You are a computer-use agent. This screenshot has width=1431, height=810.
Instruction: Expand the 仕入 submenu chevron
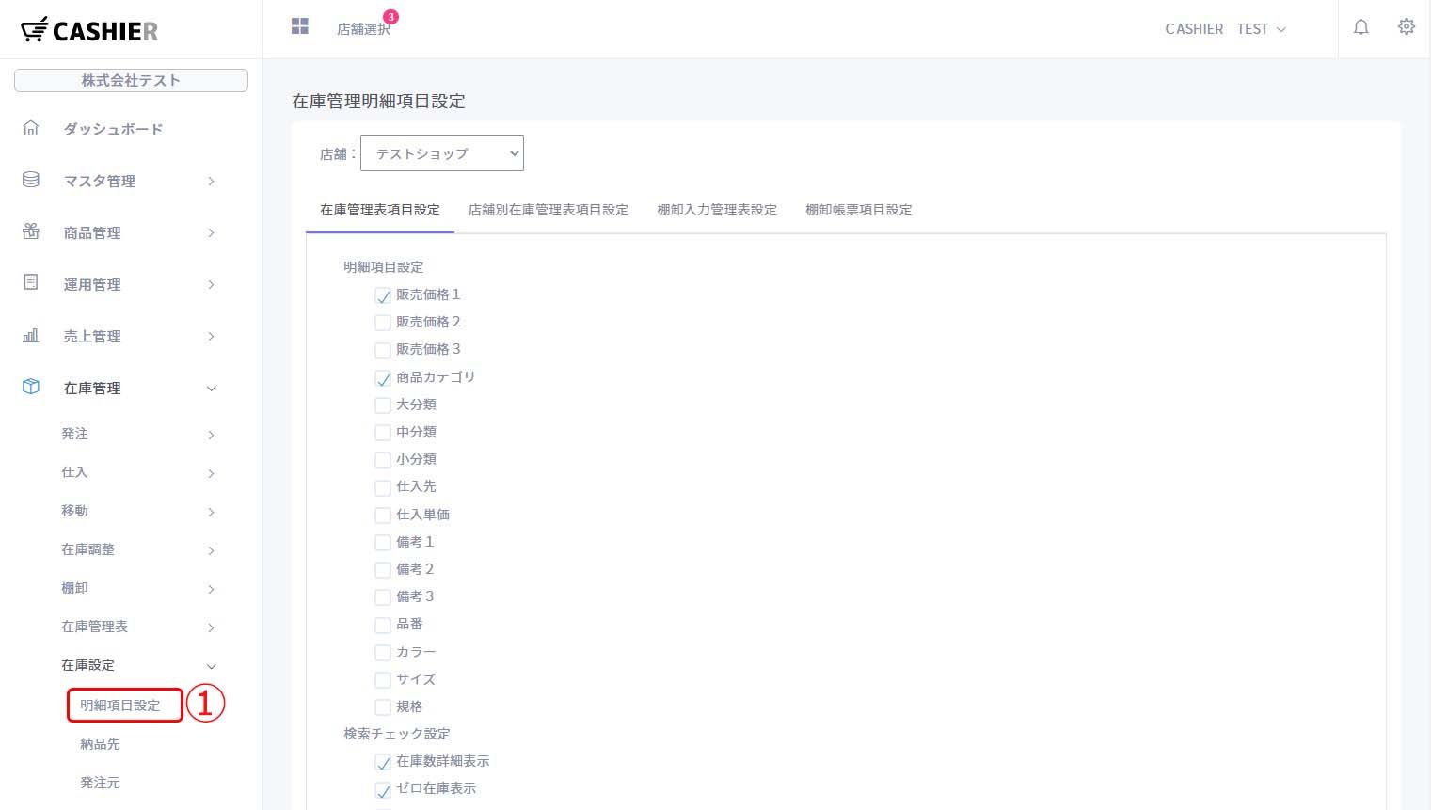pyautogui.click(x=211, y=473)
